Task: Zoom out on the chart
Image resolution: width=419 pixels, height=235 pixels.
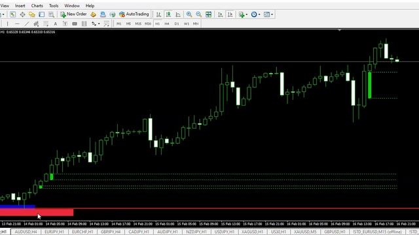Action: (199, 14)
